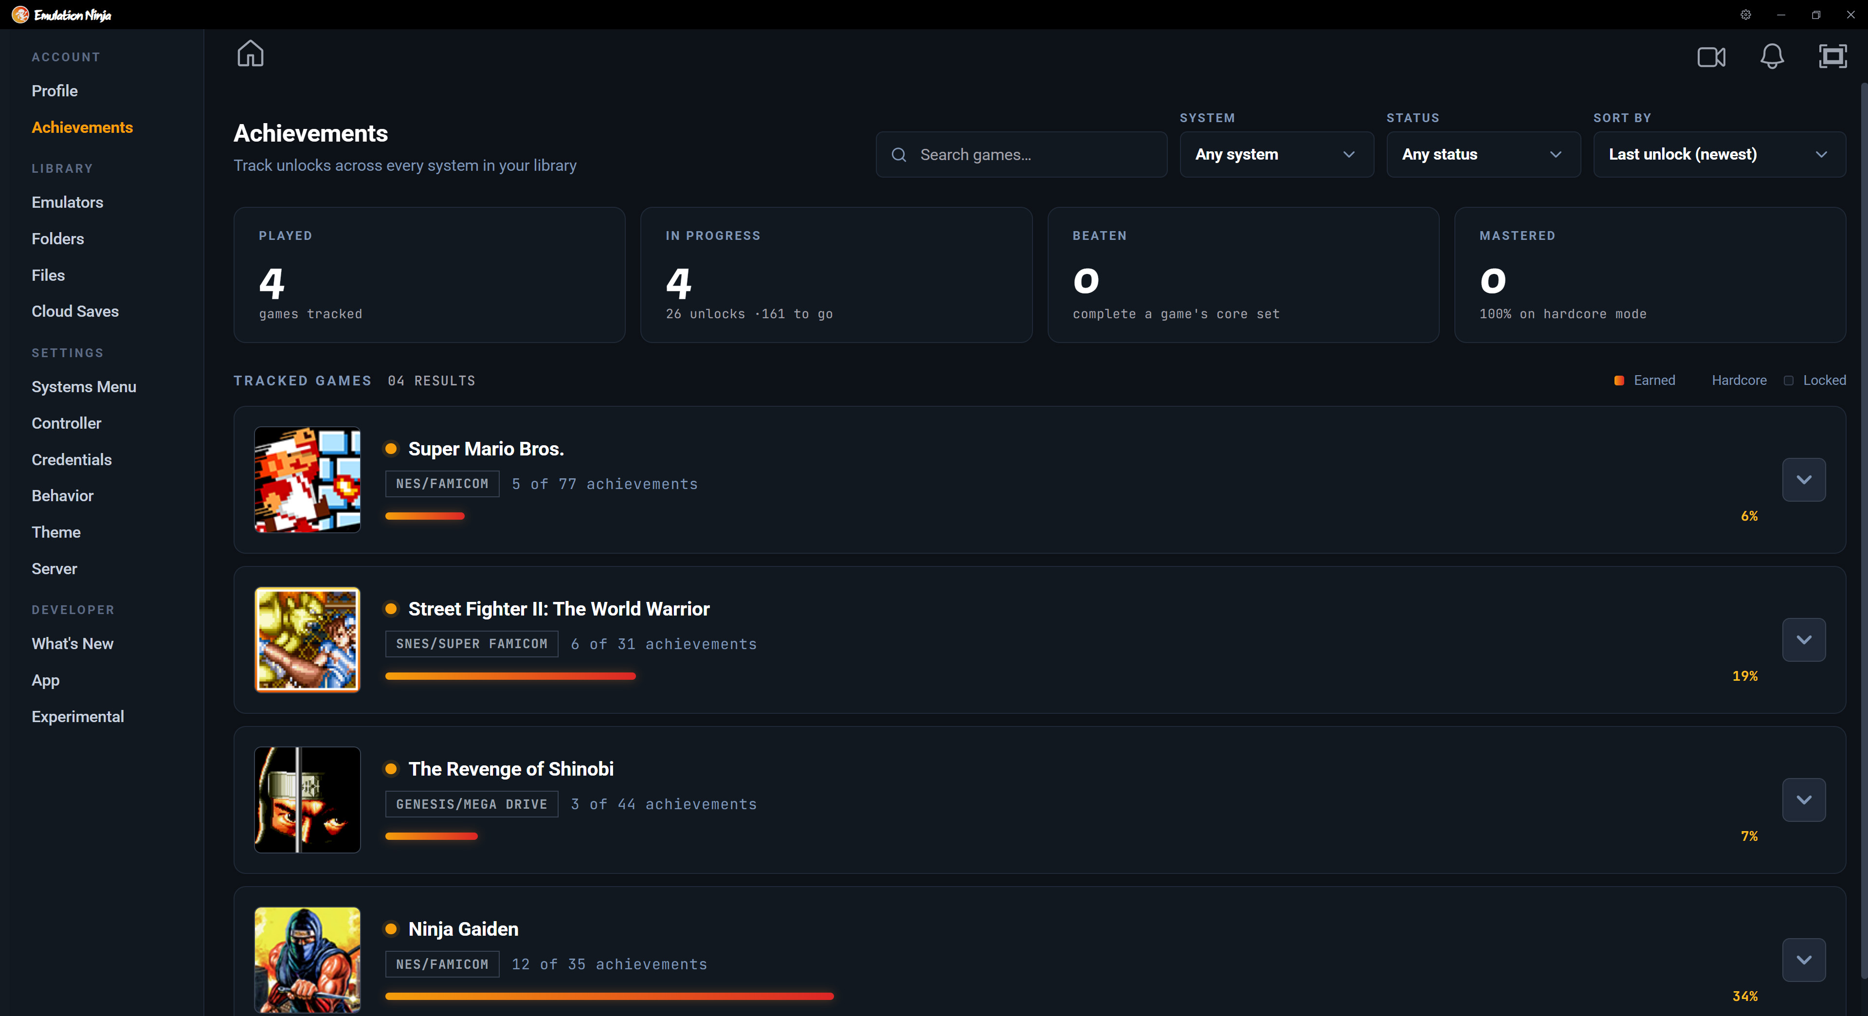Click NES/FAMICOM tag on Ninja Gaiden
Image resolution: width=1868 pixels, height=1016 pixels.
pos(442,964)
